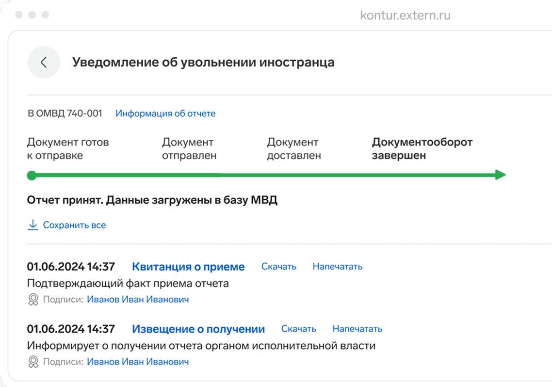Click the back arrow icon

44,62
